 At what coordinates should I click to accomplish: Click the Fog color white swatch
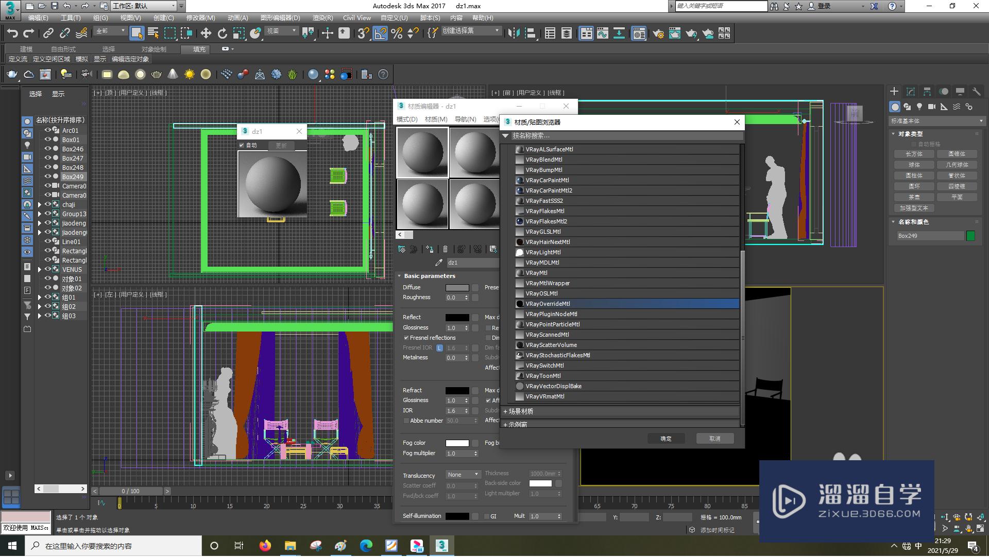click(x=457, y=443)
